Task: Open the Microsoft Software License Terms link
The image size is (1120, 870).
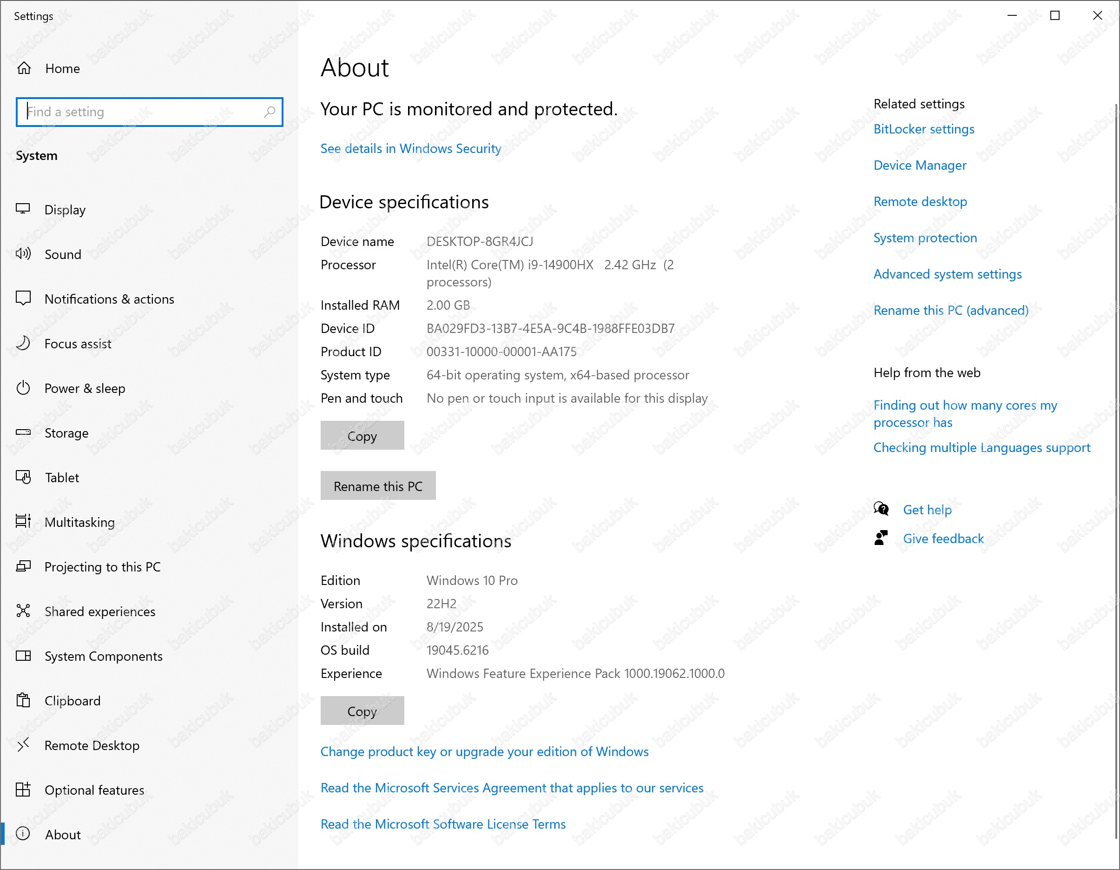Action: 442,824
